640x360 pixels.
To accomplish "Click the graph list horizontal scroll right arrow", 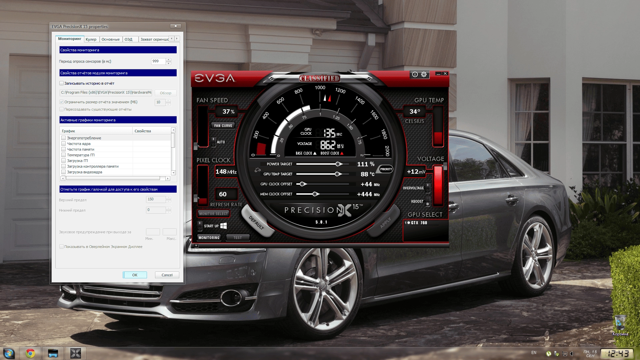I will tap(168, 178).
